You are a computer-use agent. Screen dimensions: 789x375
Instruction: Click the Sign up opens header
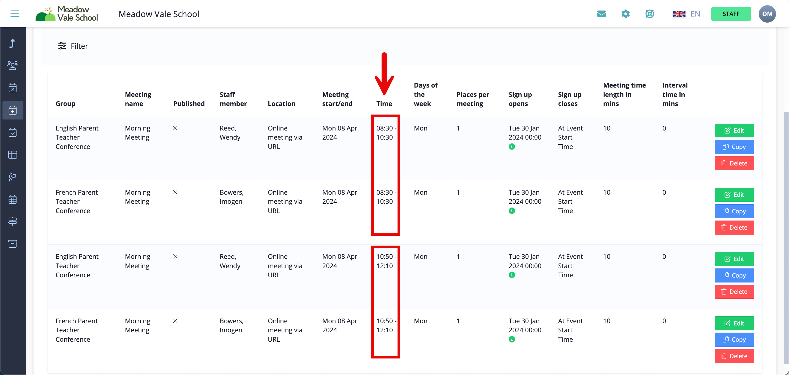tap(520, 99)
